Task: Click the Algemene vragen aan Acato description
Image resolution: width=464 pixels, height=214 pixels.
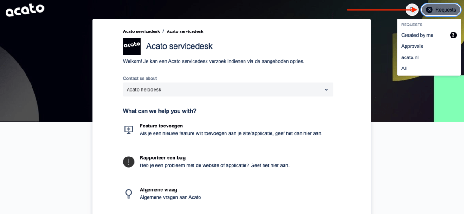Action: (170, 197)
